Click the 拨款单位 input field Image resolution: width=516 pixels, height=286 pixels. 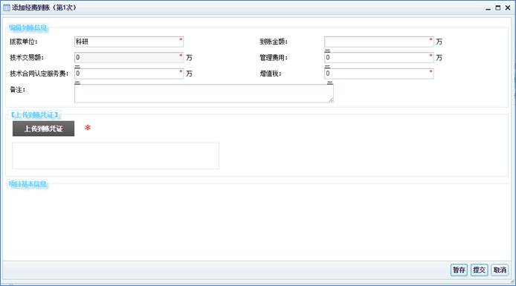click(129, 42)
